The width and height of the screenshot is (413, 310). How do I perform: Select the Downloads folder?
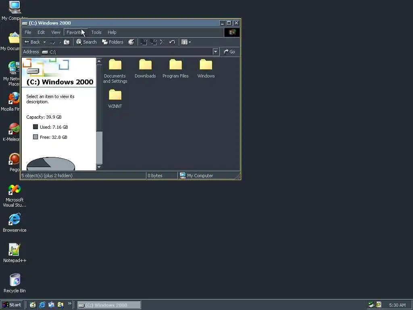coord(145,69)
